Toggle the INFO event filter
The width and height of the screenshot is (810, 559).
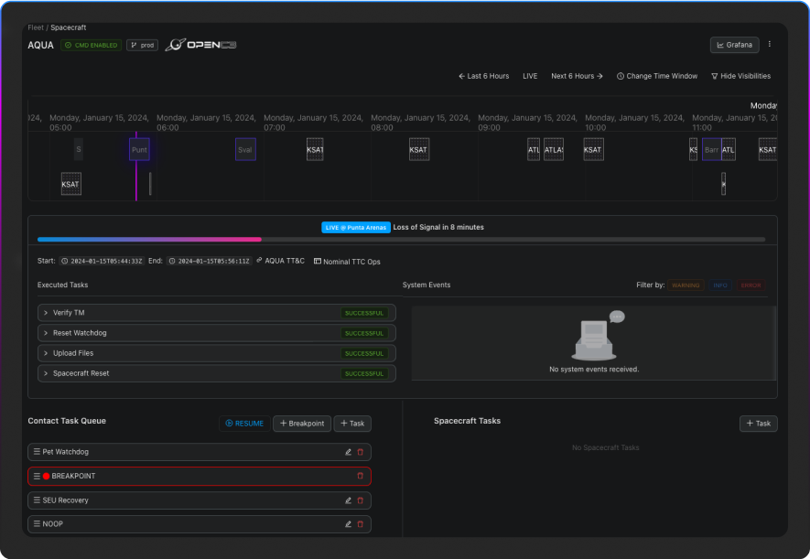pos(720,285)
